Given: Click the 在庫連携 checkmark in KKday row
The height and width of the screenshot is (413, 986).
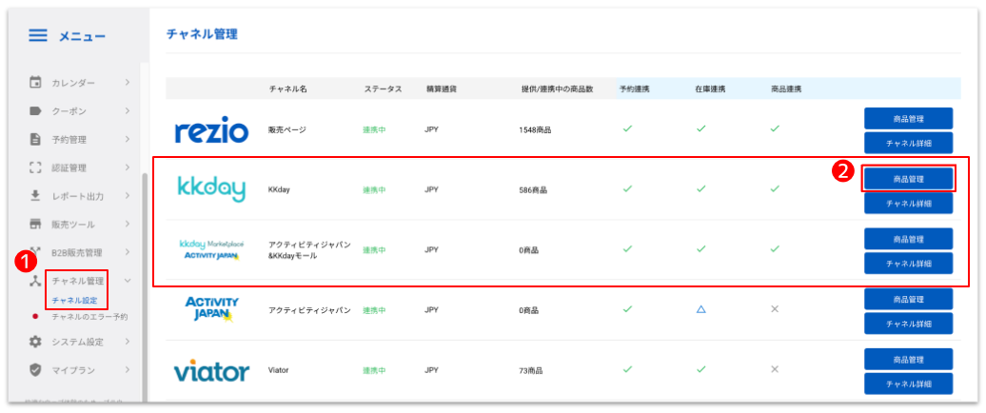Looking at the screenshot, I should 701,188.
